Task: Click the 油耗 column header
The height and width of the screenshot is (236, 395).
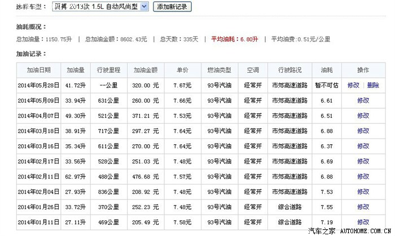Action: pyautogui.click(x=327, y=70)
